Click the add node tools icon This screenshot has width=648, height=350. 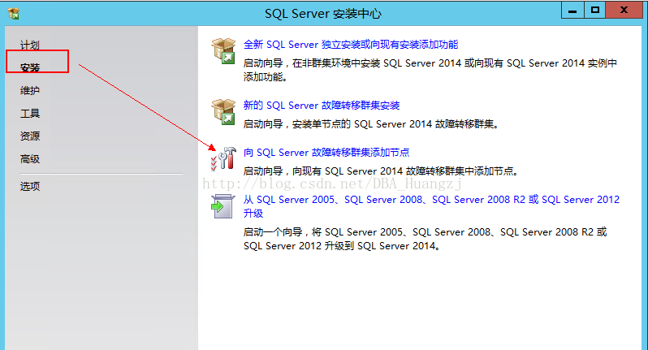[x=223, y=159]
